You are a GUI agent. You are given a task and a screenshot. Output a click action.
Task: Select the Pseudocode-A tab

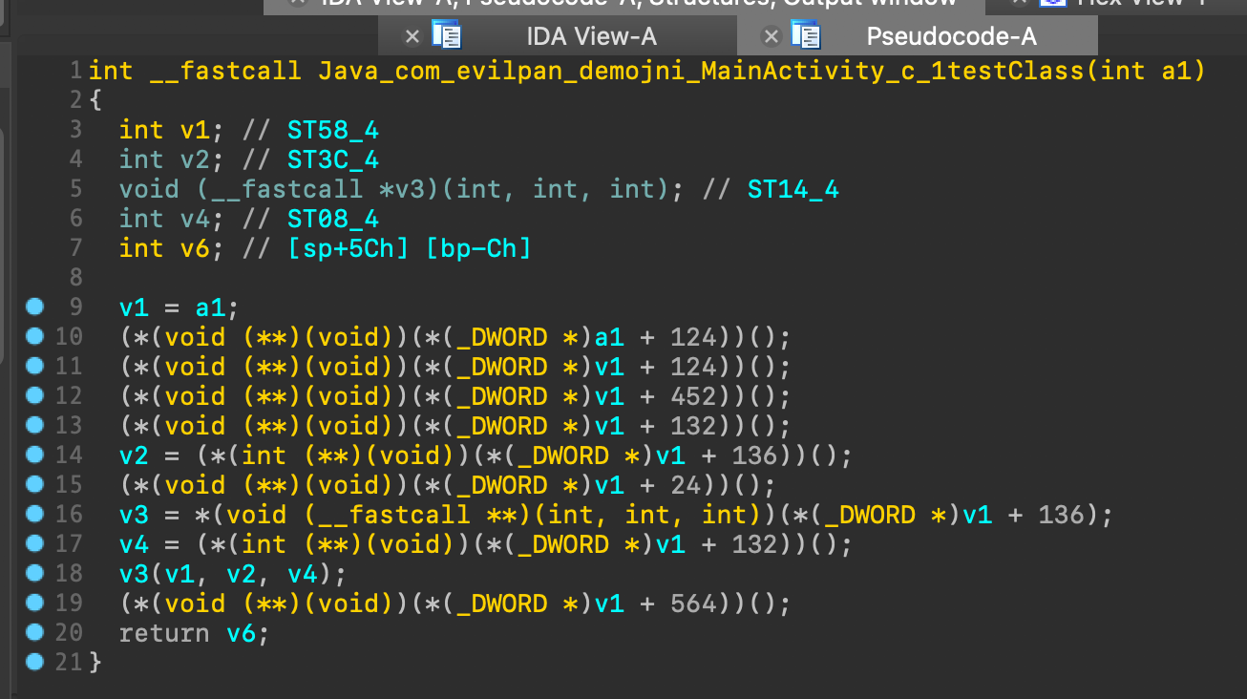[951, 36]
